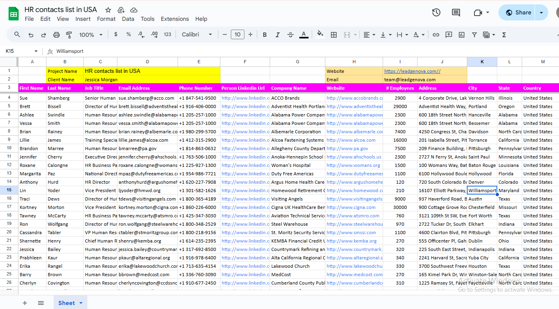Open the Insert menu
The height and width of the screenshot is (309, 559).
(x=83, y=19)
